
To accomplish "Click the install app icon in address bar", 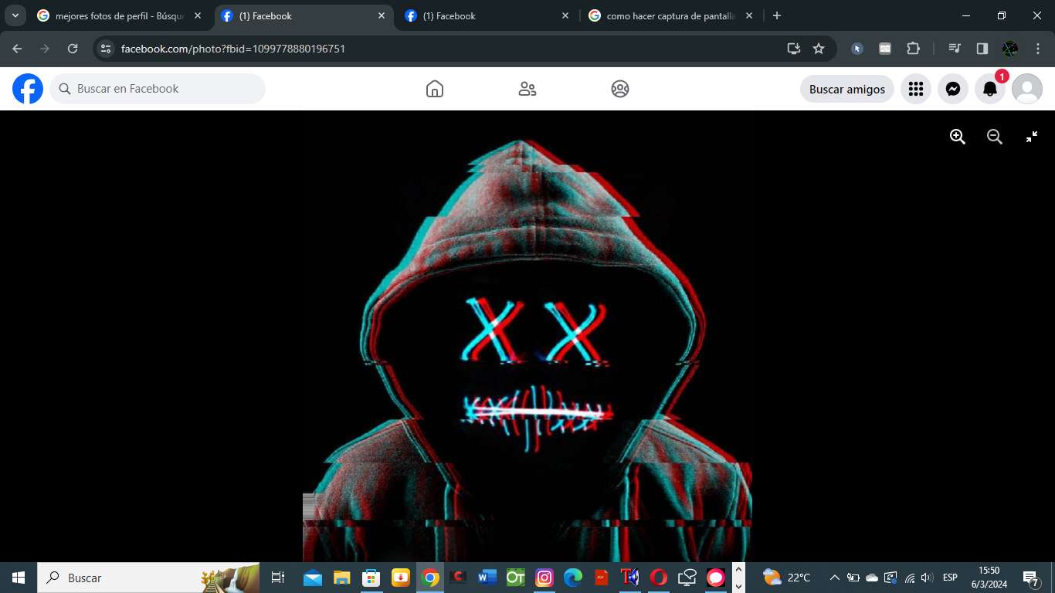I will (x=793, y=49).
